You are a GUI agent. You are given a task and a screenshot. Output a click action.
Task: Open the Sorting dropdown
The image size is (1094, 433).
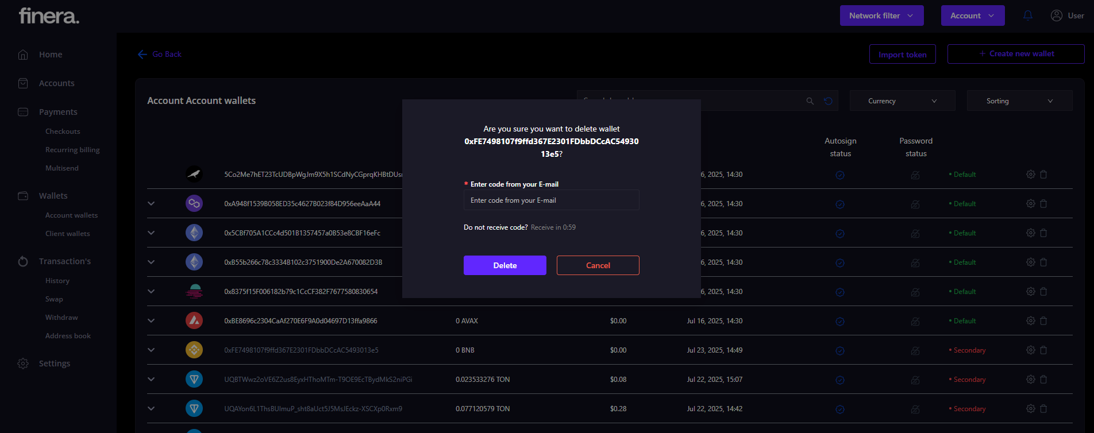[x=1019, y=101]
